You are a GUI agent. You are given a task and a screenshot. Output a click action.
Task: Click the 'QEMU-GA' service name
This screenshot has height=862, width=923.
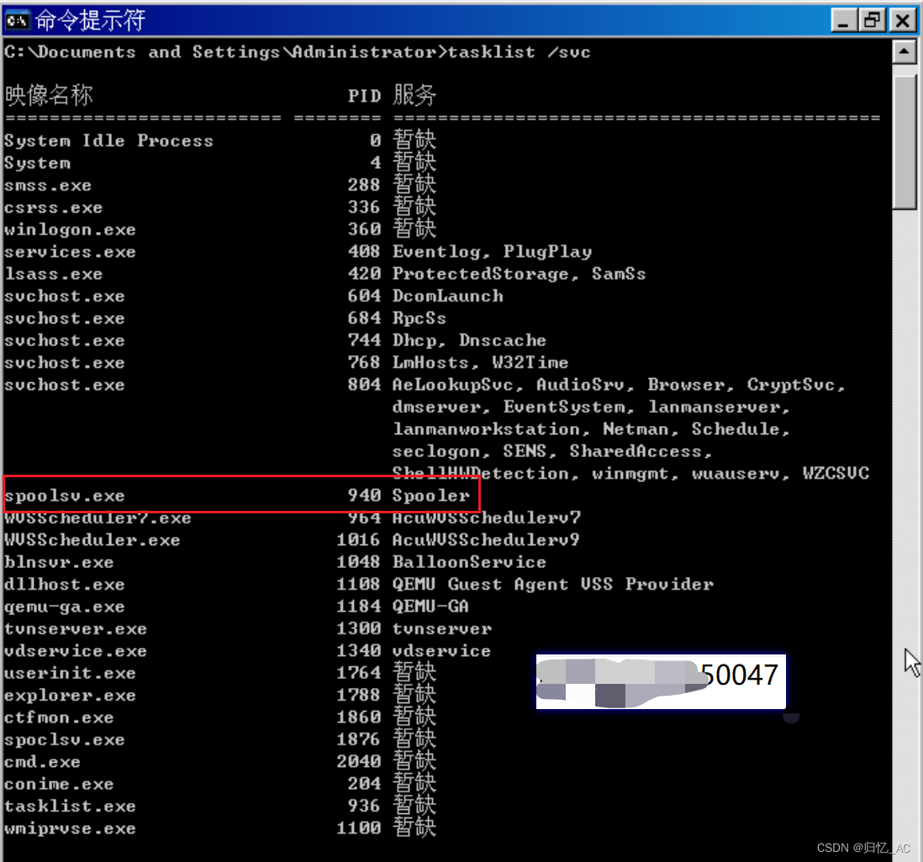click(x=431, y=607)
